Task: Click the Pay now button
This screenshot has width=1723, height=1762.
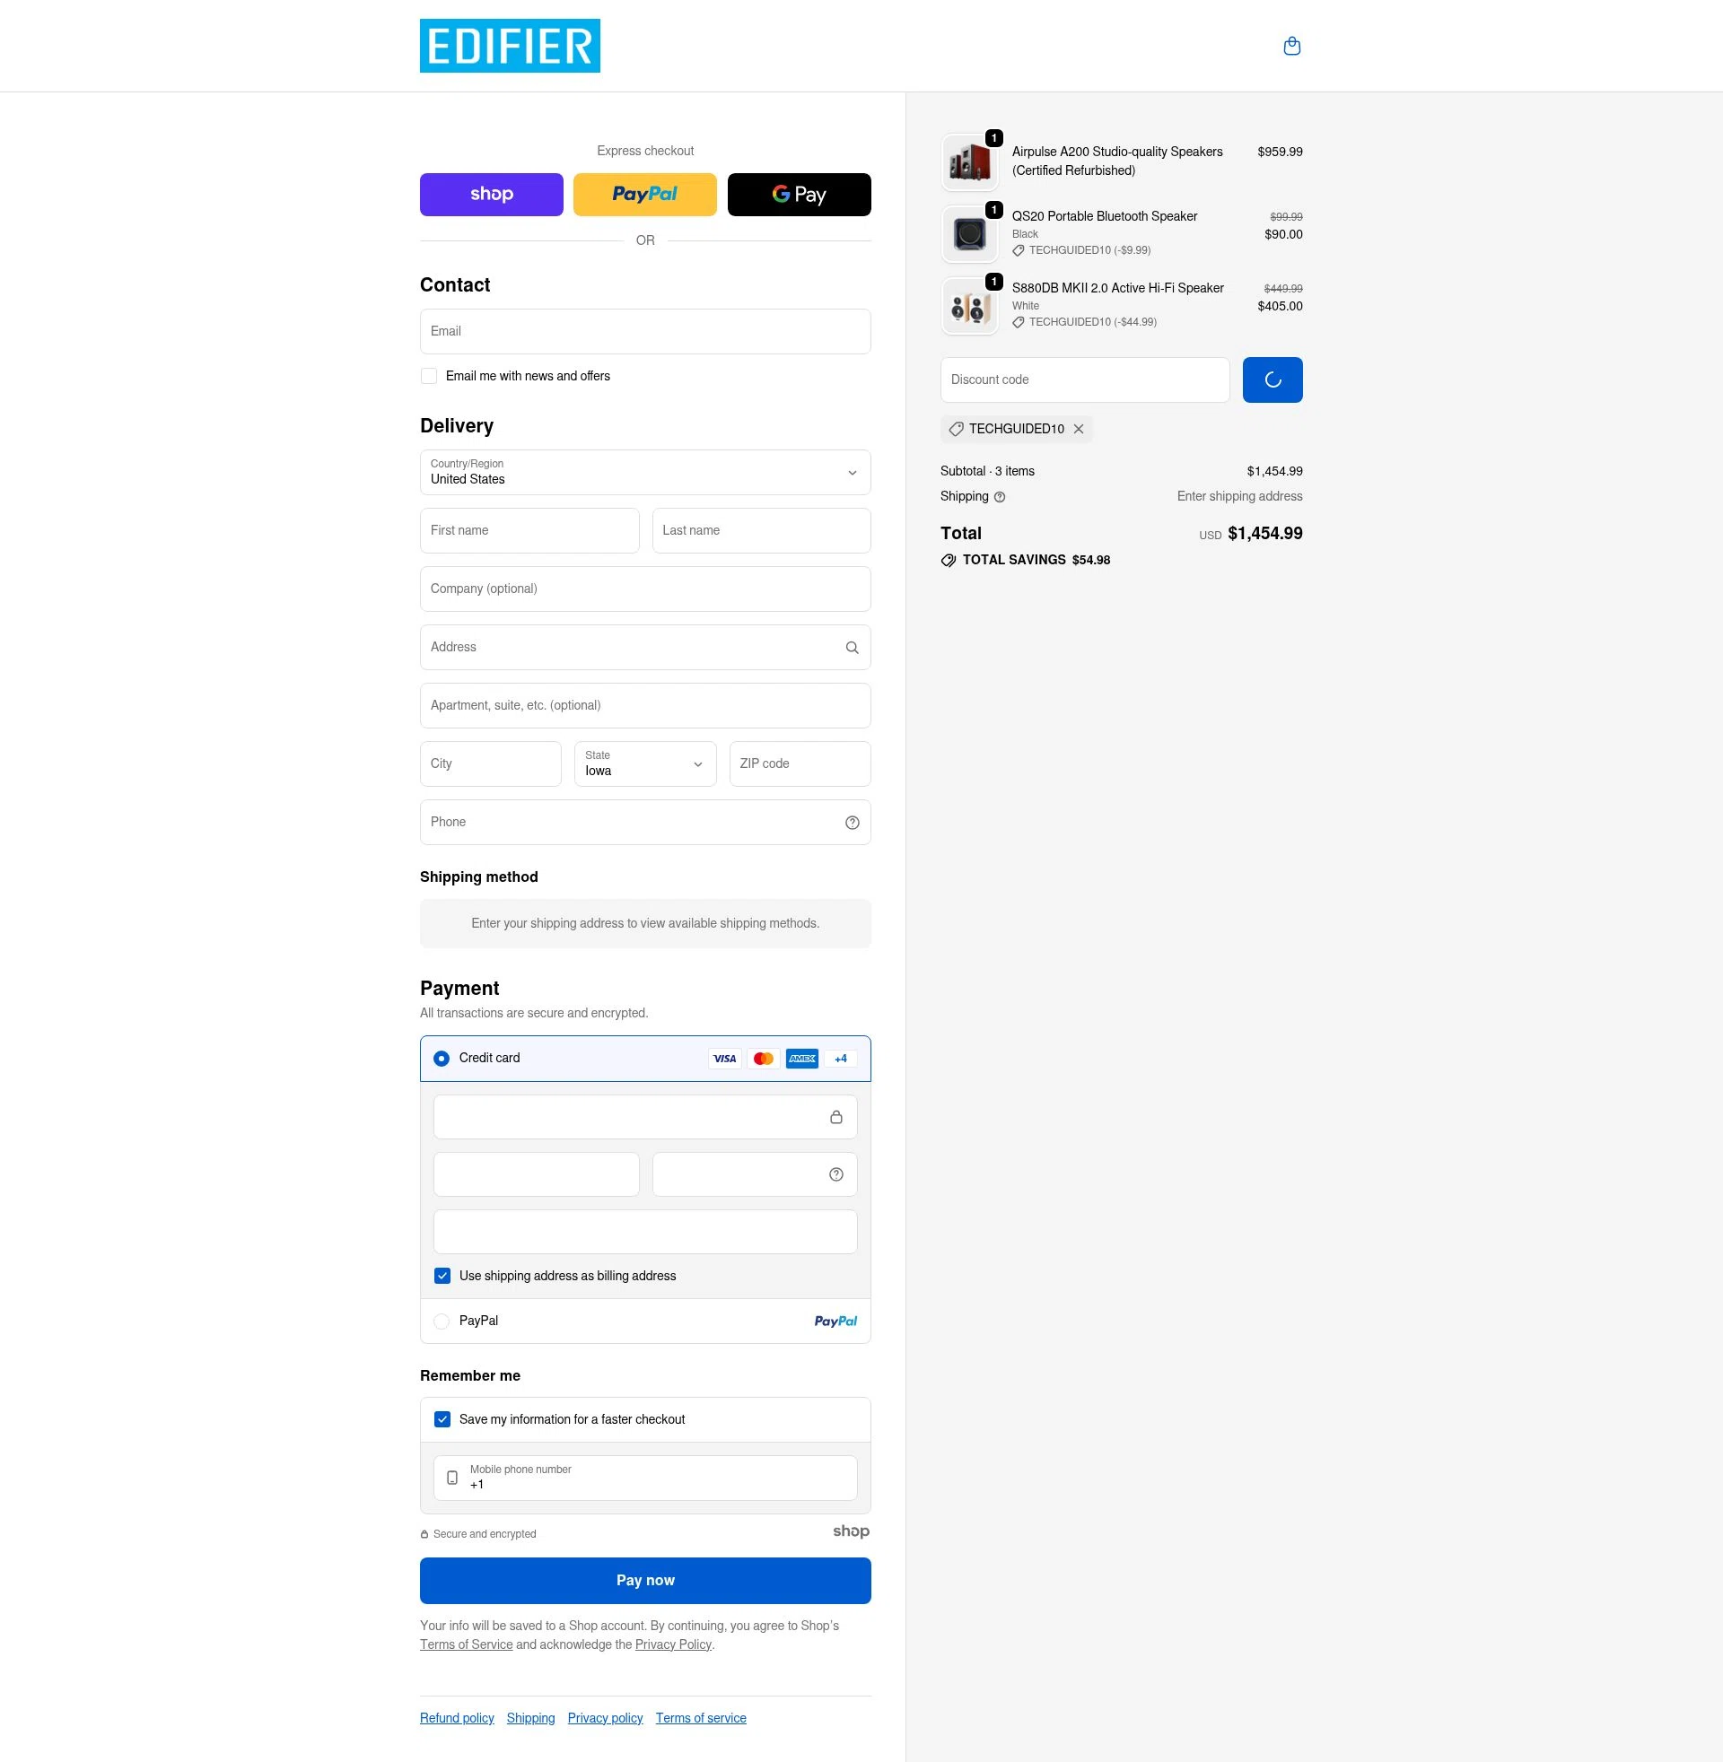Action: point(644,1580)
